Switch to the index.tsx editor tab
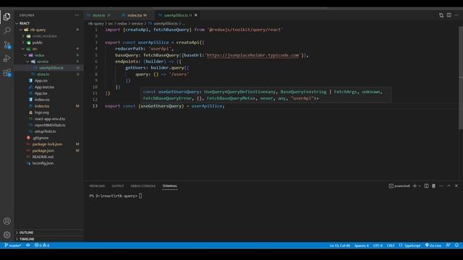 point(135,15)
